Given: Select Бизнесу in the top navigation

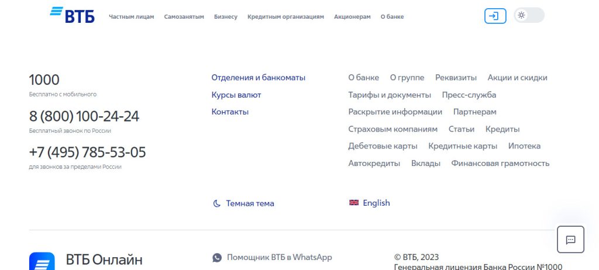Looking at the screenshot, I should pyautogui.click(x=226, y=17).
